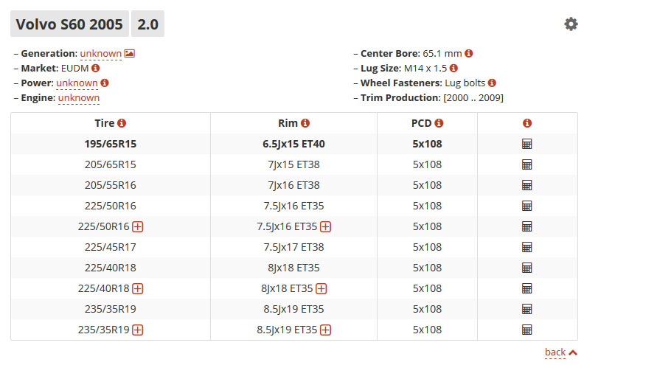Viewport: 657px width, 365px height.
Task: Expand the plus beside 235/35R19 tire
Action: coord(138,330)
